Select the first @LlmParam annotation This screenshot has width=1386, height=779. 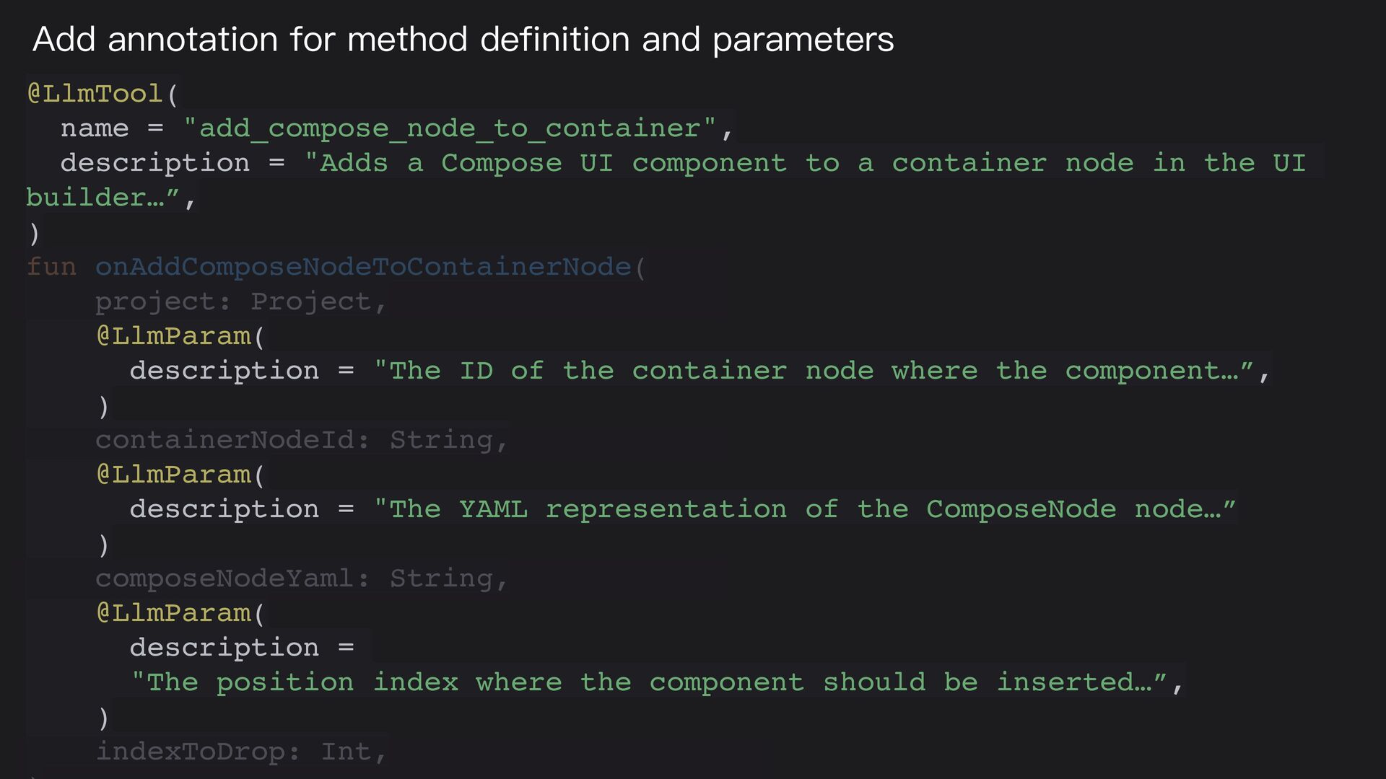pyautogui.click(x=173, y=336)
